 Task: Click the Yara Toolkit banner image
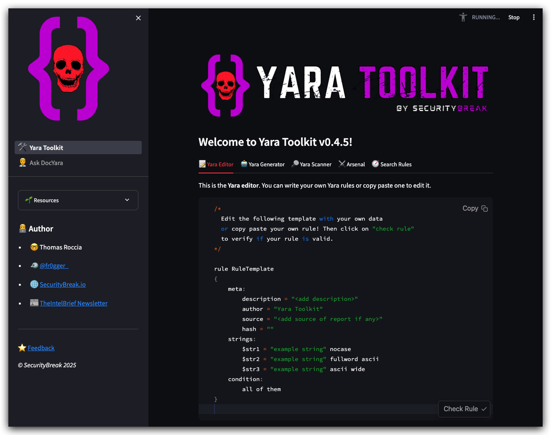(x=346, y=85)
